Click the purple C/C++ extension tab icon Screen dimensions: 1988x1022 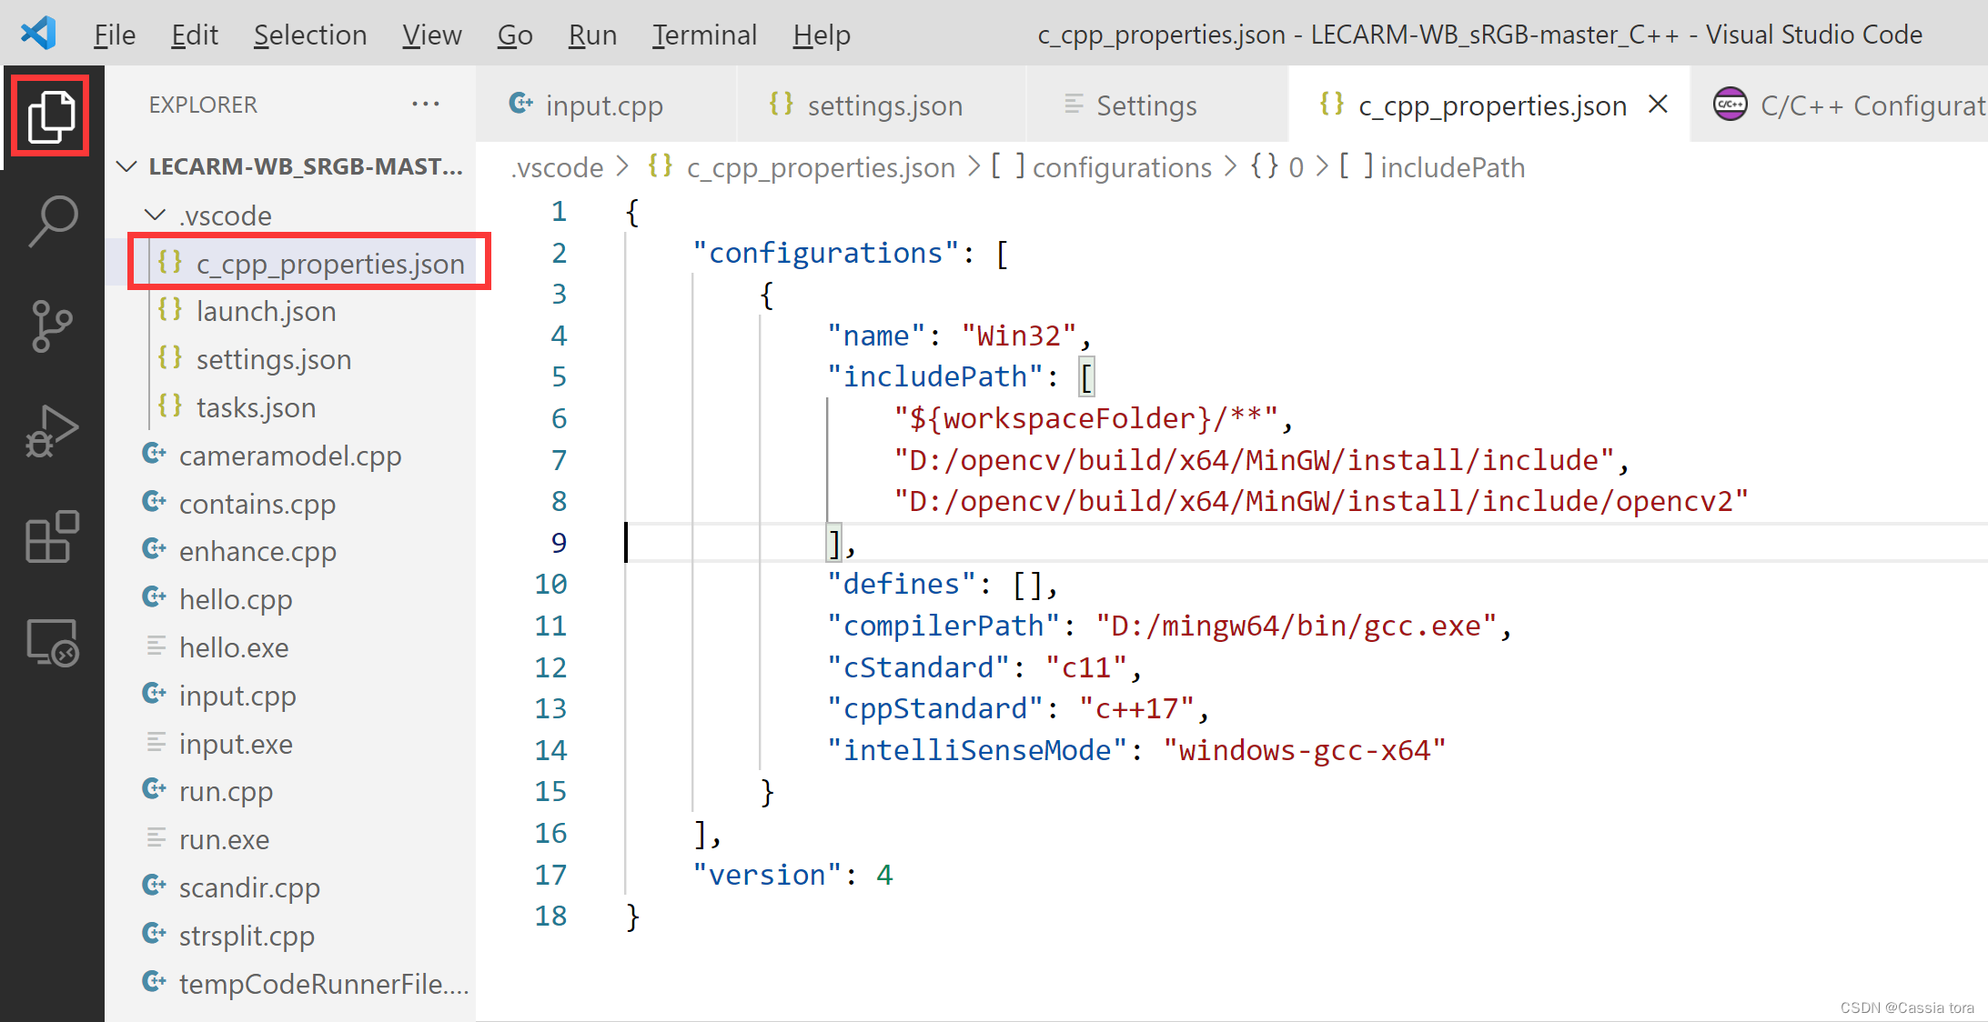[x=1729, y=104]
